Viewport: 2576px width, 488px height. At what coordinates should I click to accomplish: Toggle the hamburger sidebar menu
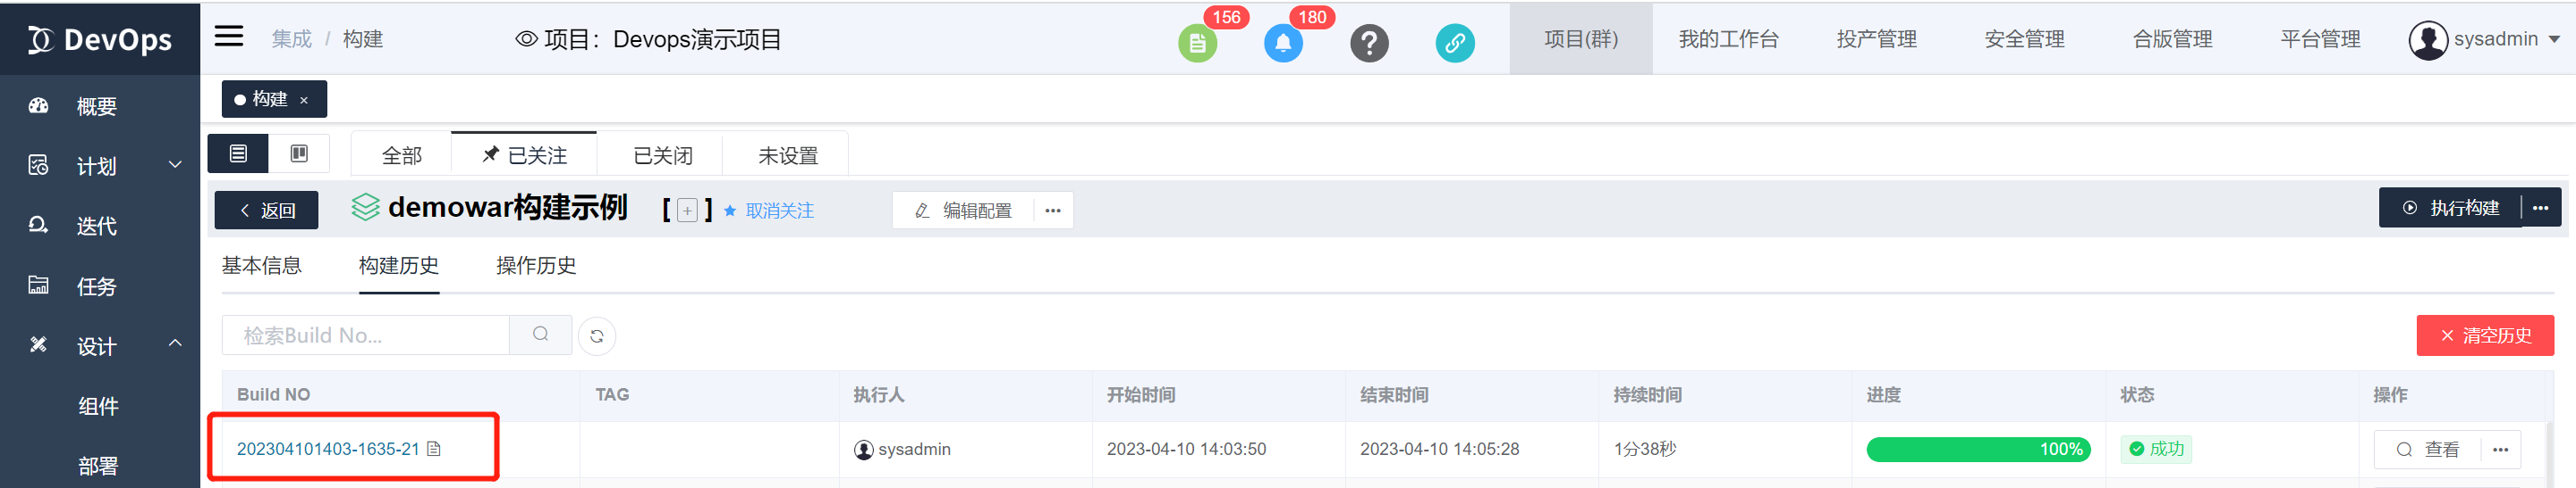[x=229, y=37]
